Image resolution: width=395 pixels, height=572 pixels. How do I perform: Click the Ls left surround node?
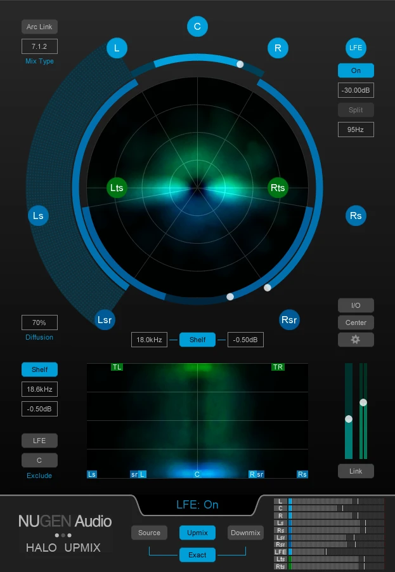39,216
